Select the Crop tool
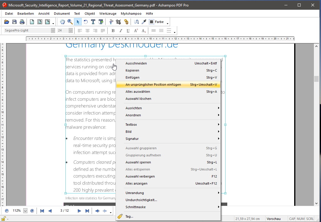This screenshot has width=321, height=222. 118,22
